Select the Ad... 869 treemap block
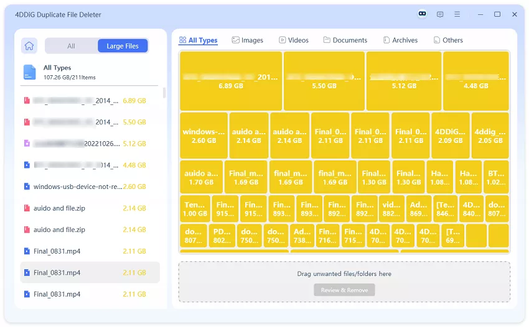 tap(419, 209)
